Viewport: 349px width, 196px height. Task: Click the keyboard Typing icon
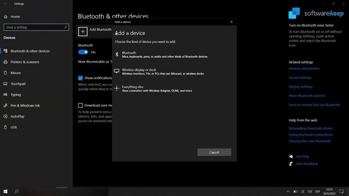[x=5, y=94]
